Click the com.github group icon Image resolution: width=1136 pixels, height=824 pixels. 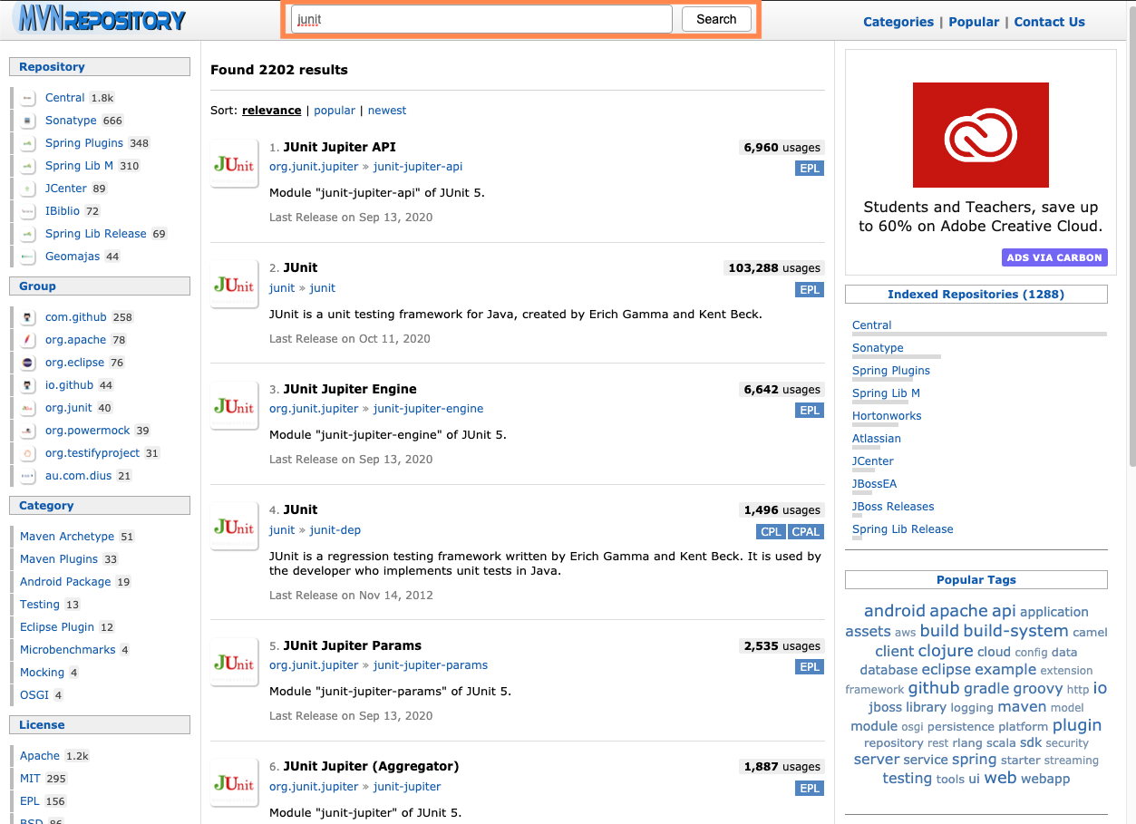pos(27,317)
